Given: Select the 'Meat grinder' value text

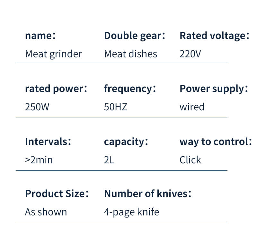Looking at the screenshot, I should click(53, 54).
